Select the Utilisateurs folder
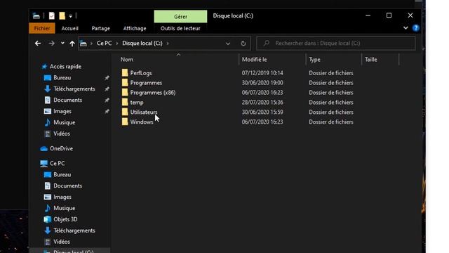Image resolution: width=449 pixels, height=253 pixels. click(x=144, y=112)
